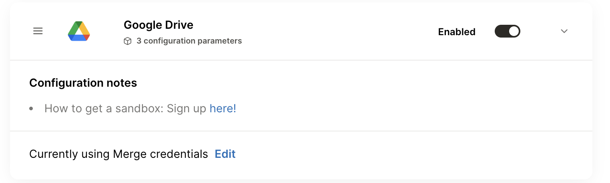Viewport: 610px width, 183px height.
Task: Click the "Configuration notes" heading
Action: tap(83, 83)
